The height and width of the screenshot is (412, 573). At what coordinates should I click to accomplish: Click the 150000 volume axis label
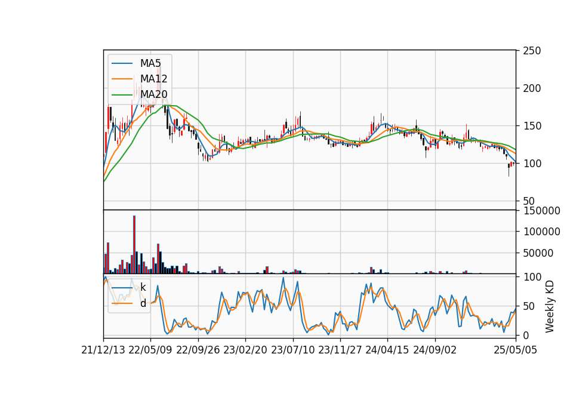pos(541,211)
